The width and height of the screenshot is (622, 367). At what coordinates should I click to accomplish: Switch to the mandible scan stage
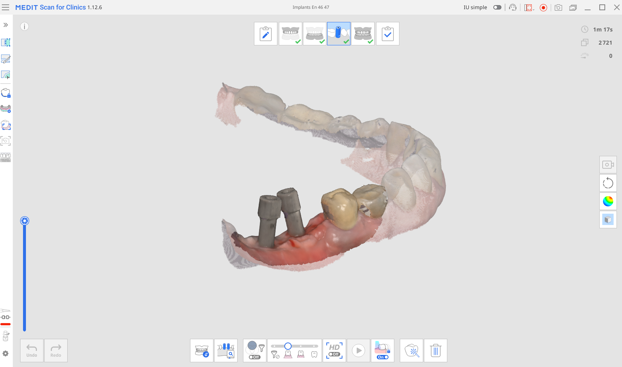coord(315,34)
